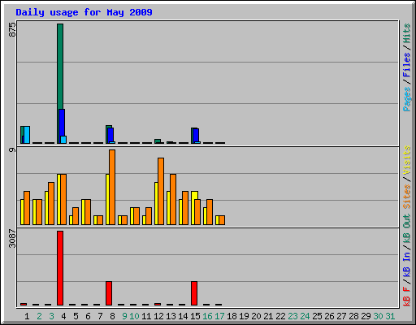Click the 'Sites' legend label
This screenshot has height=325, width=416.
click(406, 197)
